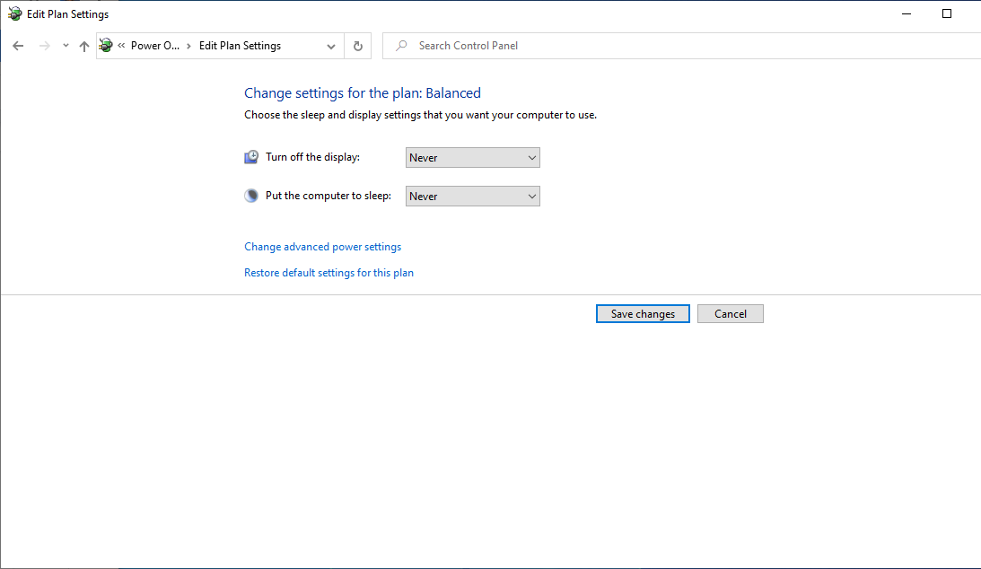Click the Edit Plan Settings title icon
The image size is (981, 569).
15,13
